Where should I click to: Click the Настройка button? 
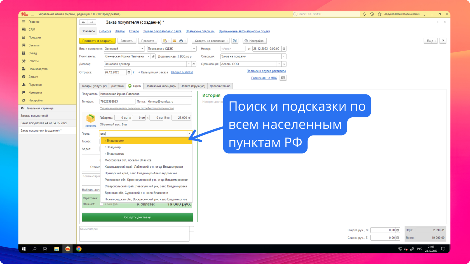click(254, 41)
